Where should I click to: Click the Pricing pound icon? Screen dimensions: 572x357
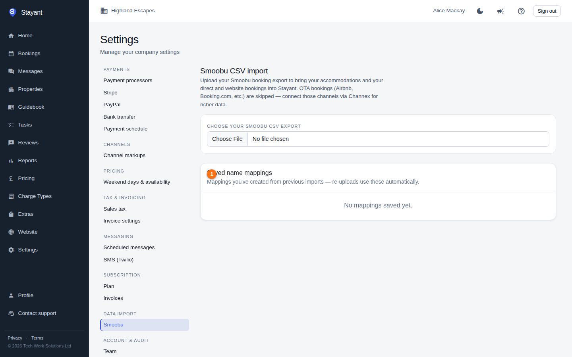coord(11,178)
